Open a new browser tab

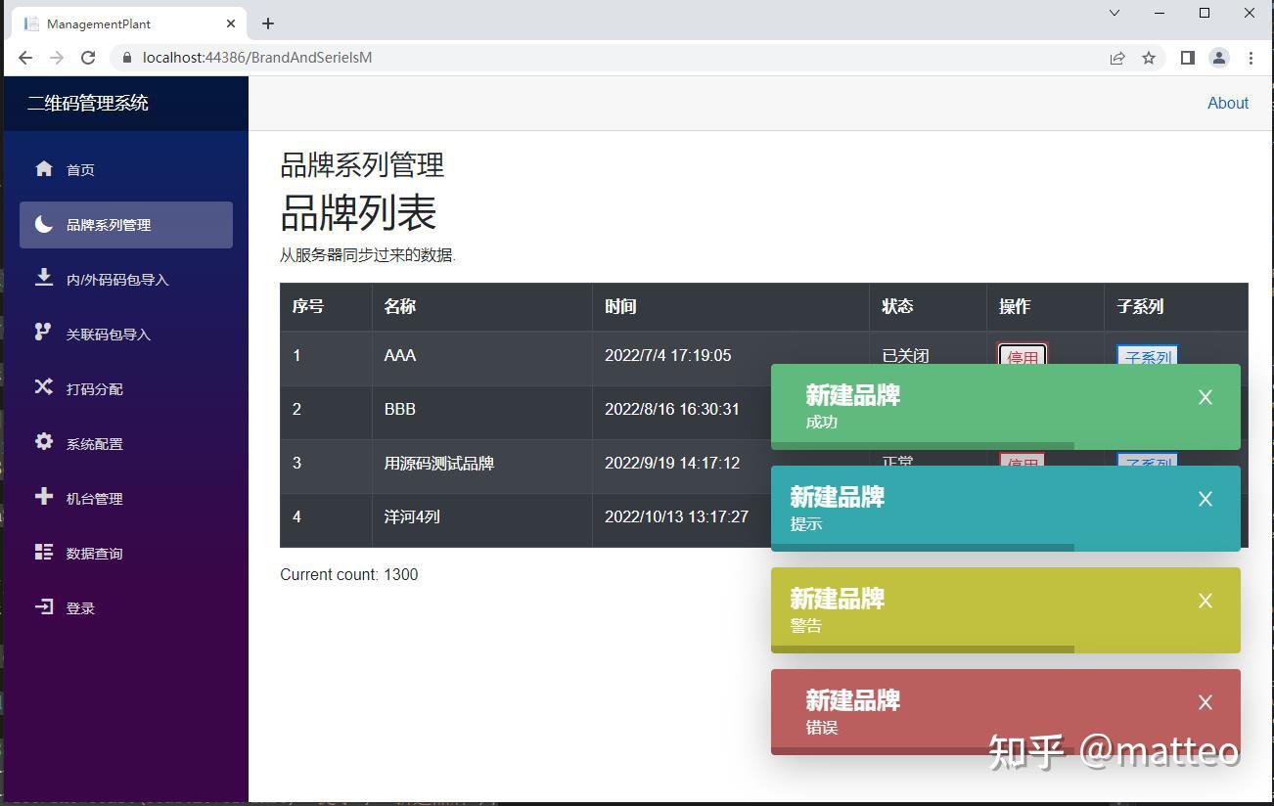[268, 23]
